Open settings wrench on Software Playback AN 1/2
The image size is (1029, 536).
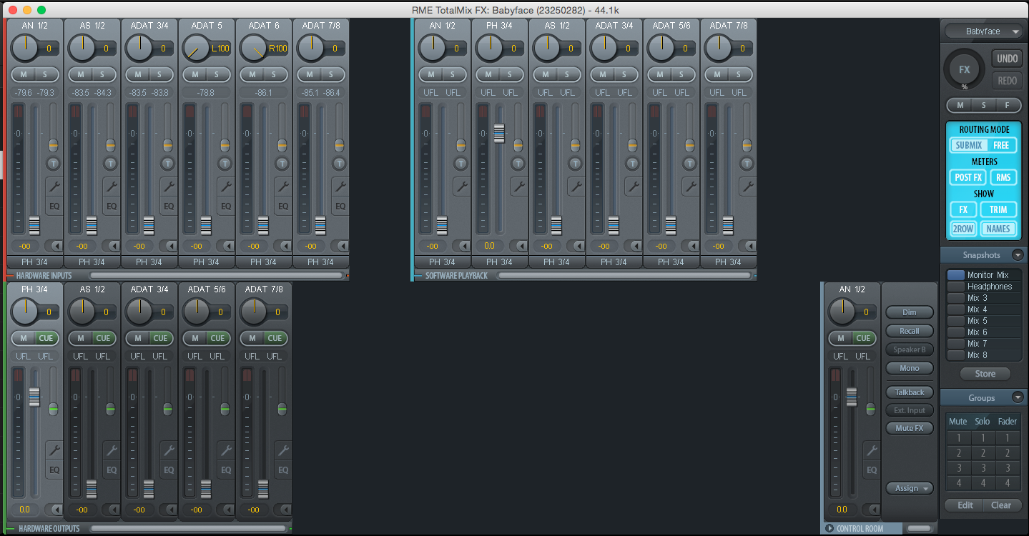point(462,187)
